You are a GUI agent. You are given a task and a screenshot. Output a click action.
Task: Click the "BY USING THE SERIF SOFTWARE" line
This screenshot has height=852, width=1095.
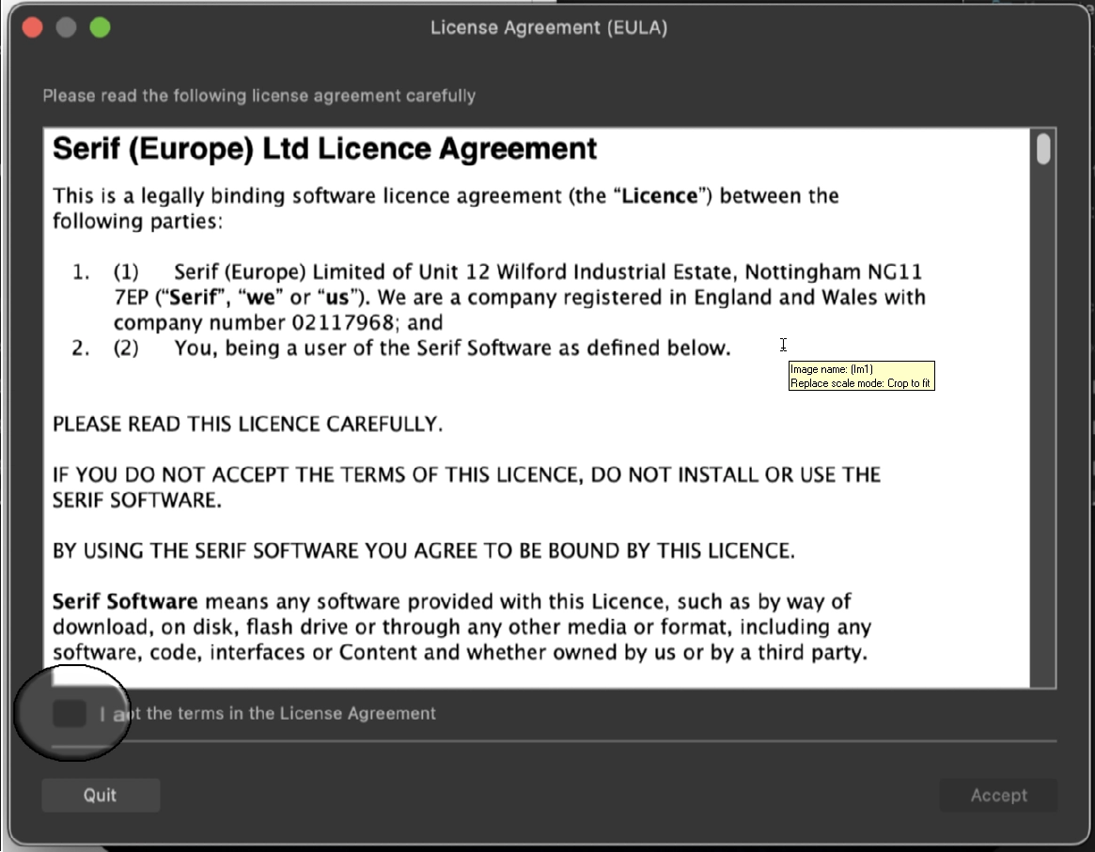[424, 551]
